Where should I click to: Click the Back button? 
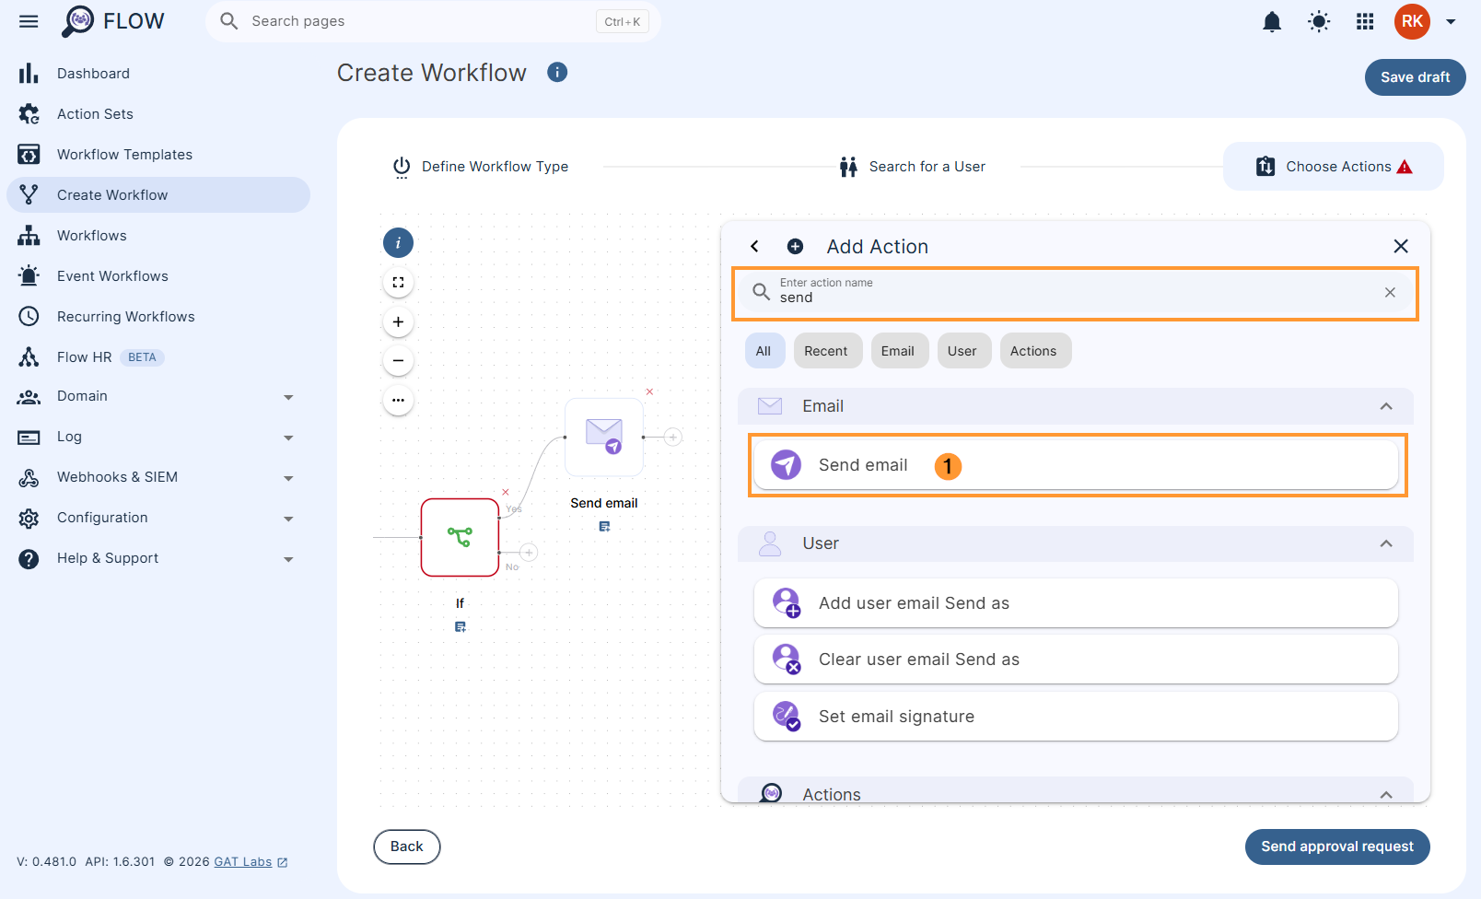[x=407, y=846]
